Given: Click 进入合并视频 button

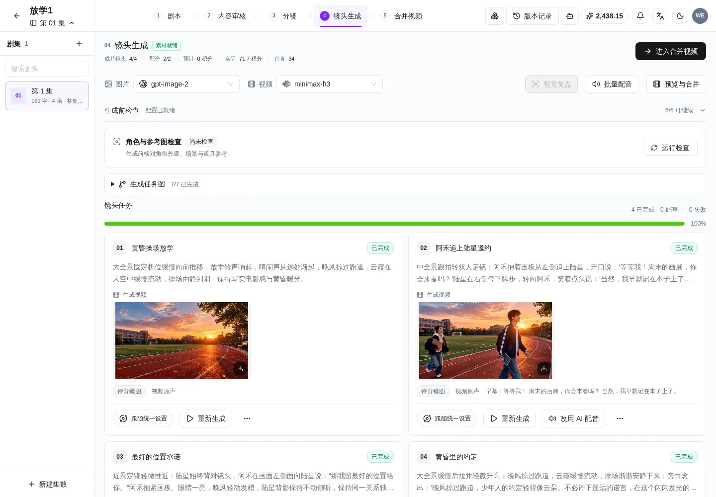Looking at the screenshot, I should (x=671, y=51).
